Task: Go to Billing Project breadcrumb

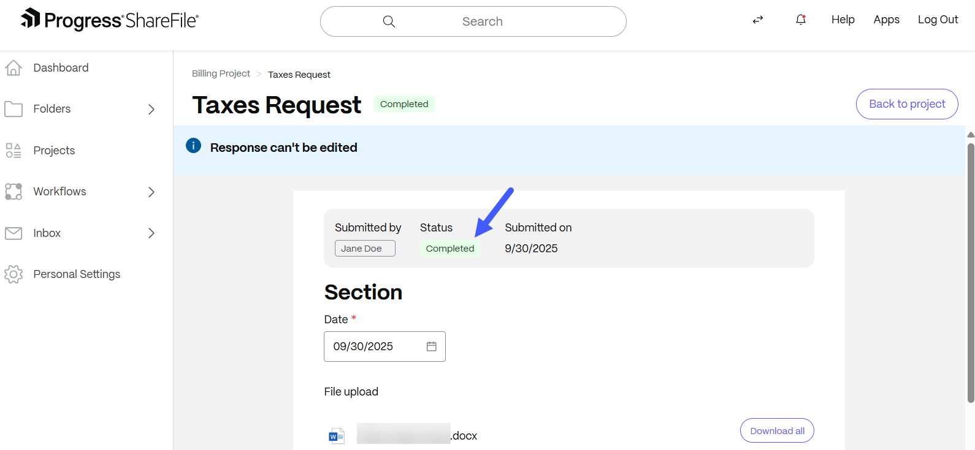Action: [x=221, y=73]
